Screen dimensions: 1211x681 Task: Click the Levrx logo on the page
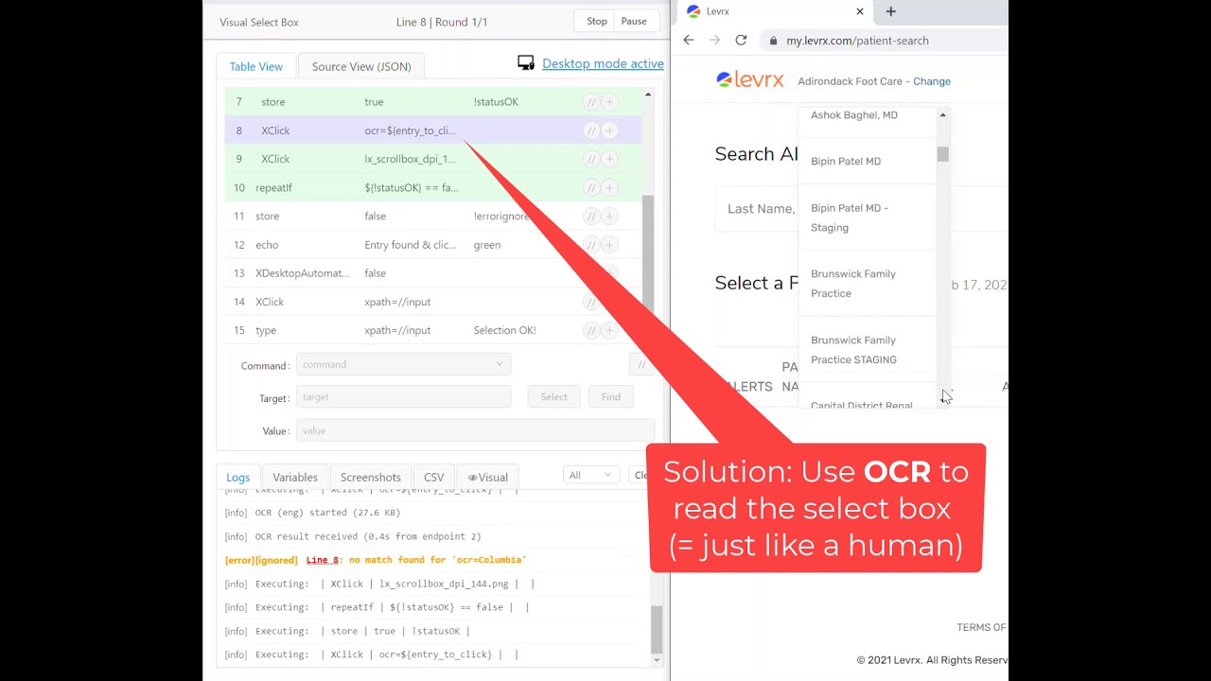750,80
